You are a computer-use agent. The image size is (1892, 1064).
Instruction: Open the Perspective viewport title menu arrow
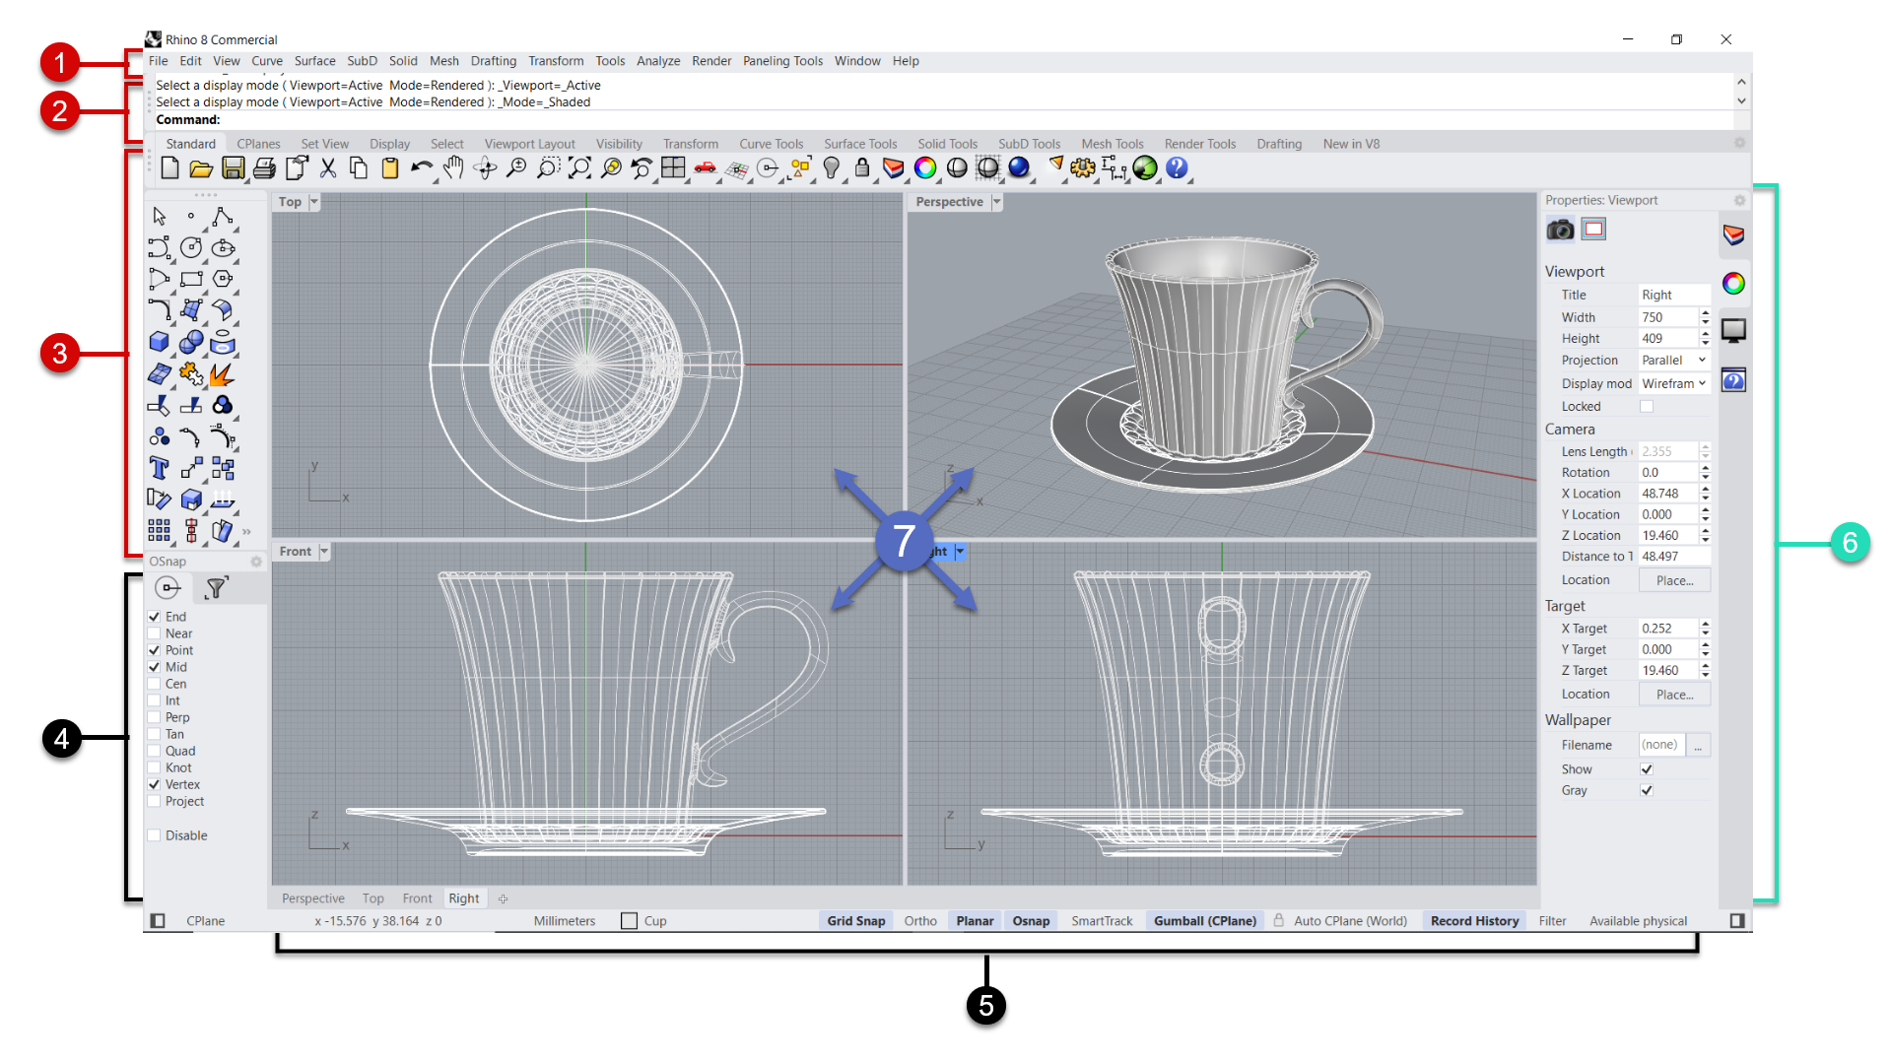tap(996, 202)
